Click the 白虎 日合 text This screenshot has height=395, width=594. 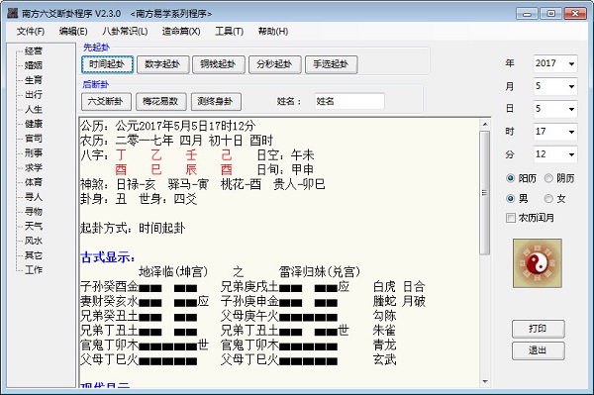[399, 286]
